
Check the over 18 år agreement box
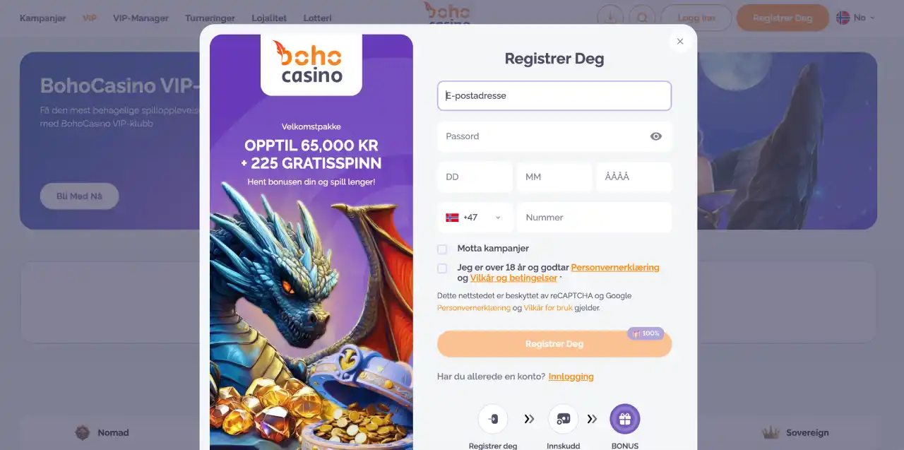click(x=442, y=268)
